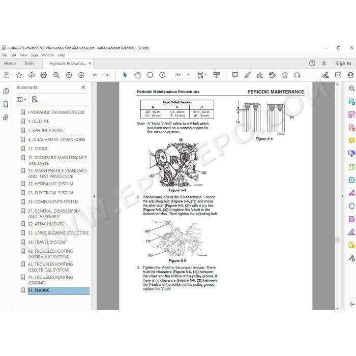Image resolution: width=356 pixels, height=356 pixels.
Task: Open More Tools wrench icon in the right pane
Action: [351, 258]
